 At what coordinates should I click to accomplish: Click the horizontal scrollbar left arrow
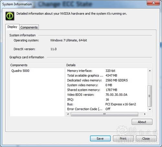68,114
